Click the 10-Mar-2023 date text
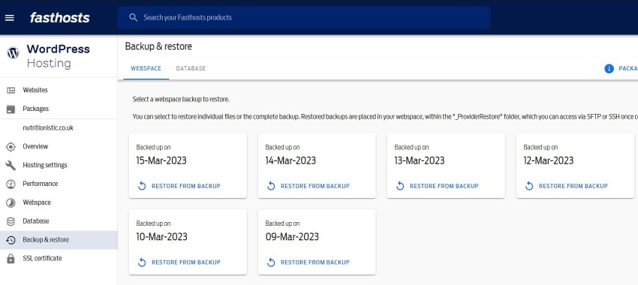 point(161,236)
